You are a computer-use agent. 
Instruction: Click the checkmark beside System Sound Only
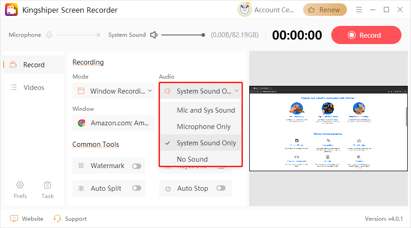coord(168,143)
